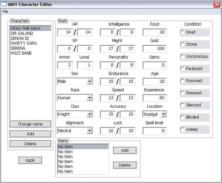This screenshot has height=183, width=222.
Task: Click the current Intelligence field
Action: [108, 32]
